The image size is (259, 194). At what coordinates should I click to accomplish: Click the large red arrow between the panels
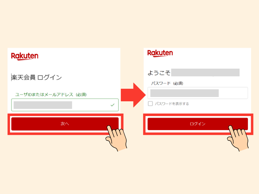[x=133, y=95]
